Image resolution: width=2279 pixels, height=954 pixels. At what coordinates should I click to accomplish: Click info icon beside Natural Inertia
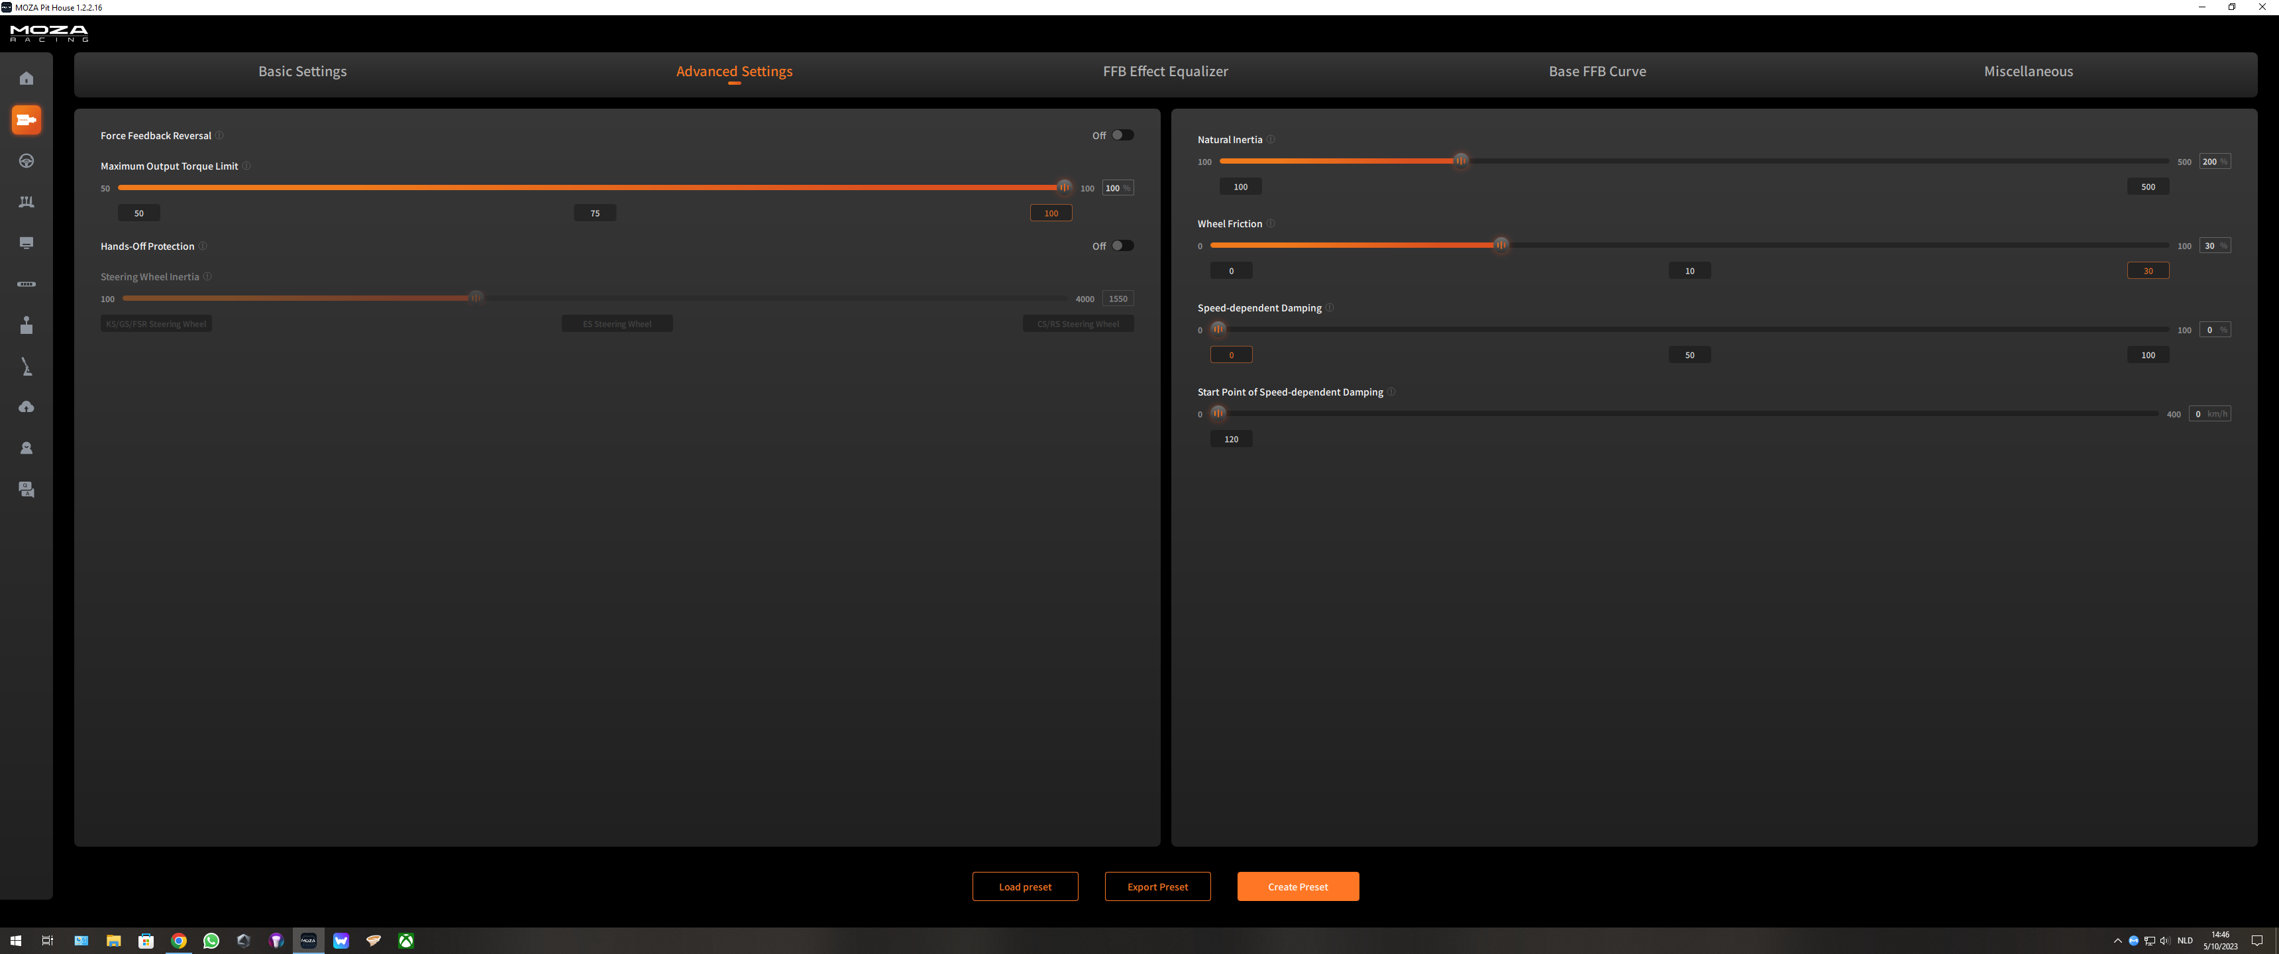[x=1271, y=140]
